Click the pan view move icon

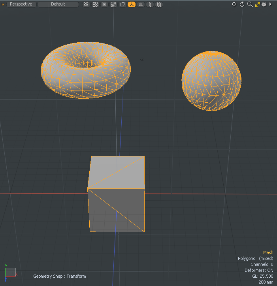pos(234,4)
